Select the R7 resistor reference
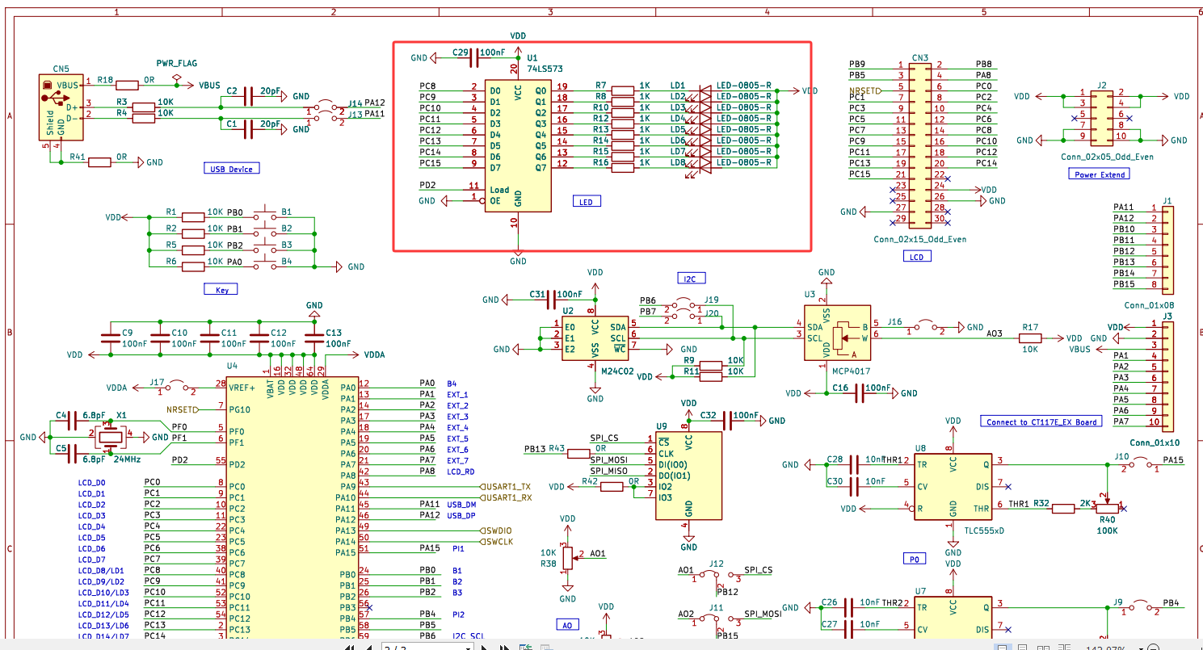This screenshot has height=650, width=1203. click(x=600, y=85)
